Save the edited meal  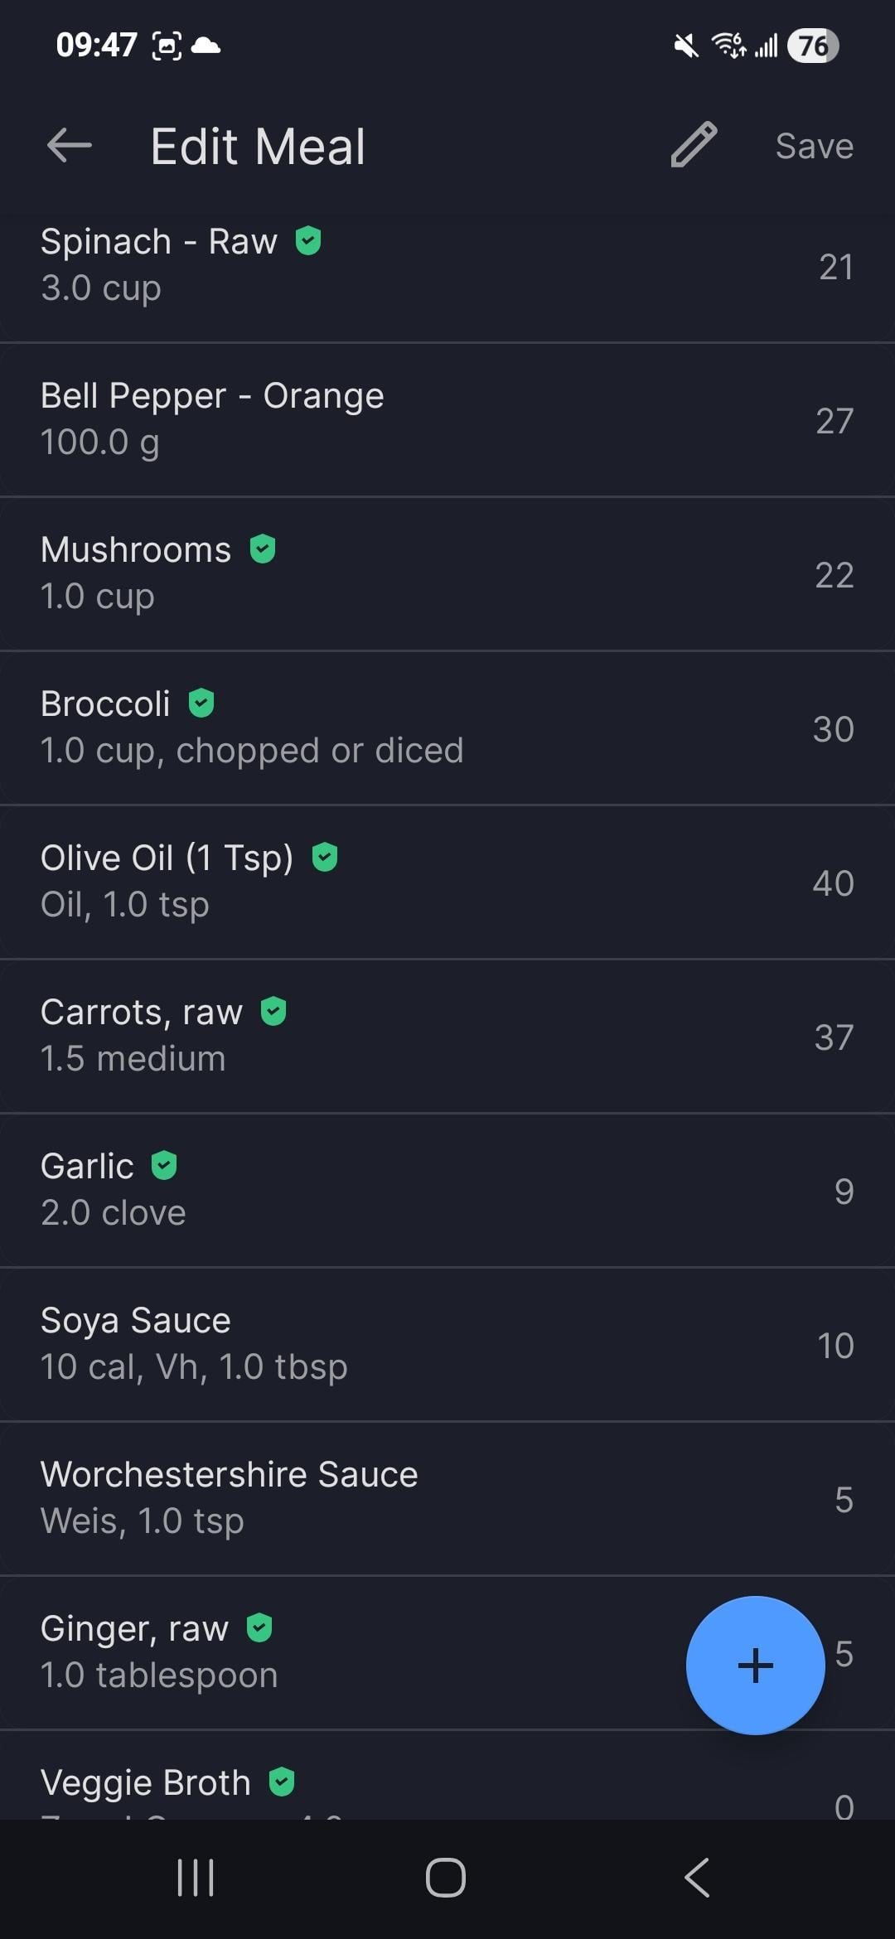[x=814, y=147]
